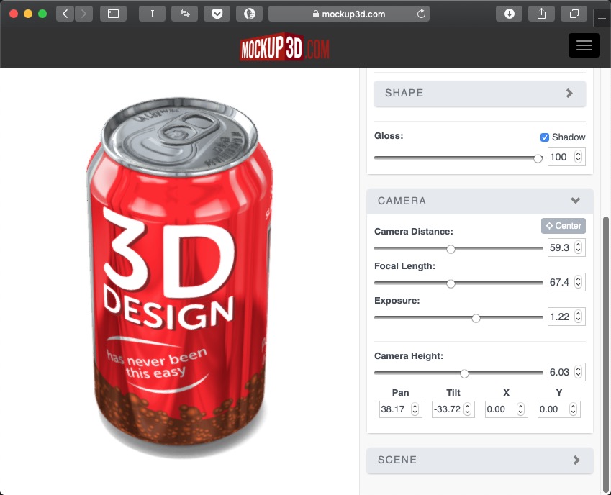Toggle the Shadow checkbox
This screenshot has width=611, height=495.
pyautogui.click(x=545, y=137)
